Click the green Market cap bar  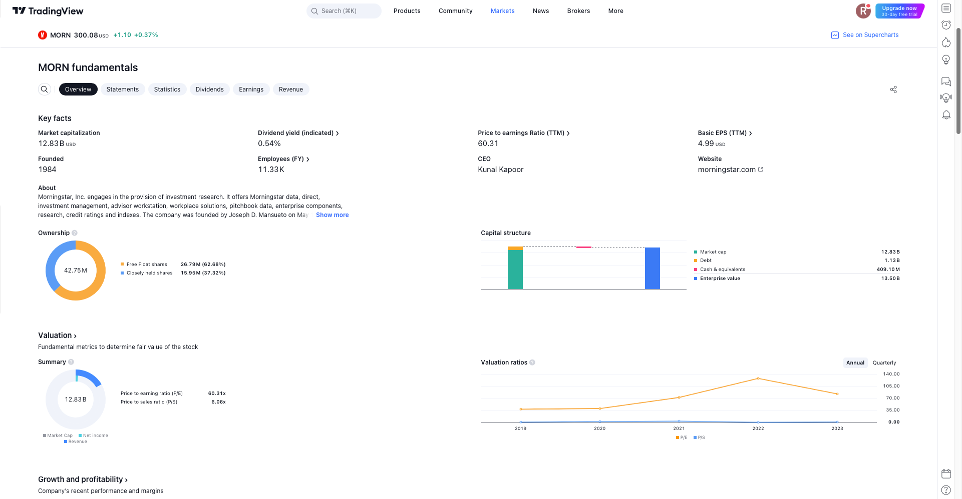click(515, 269)
